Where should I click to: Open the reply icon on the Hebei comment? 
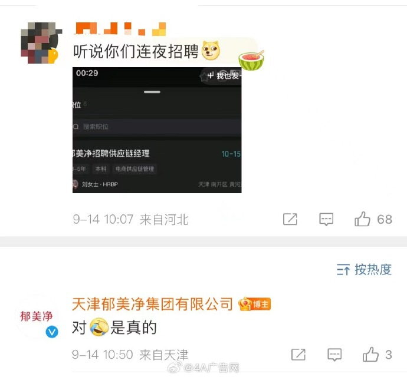[326, 219]
